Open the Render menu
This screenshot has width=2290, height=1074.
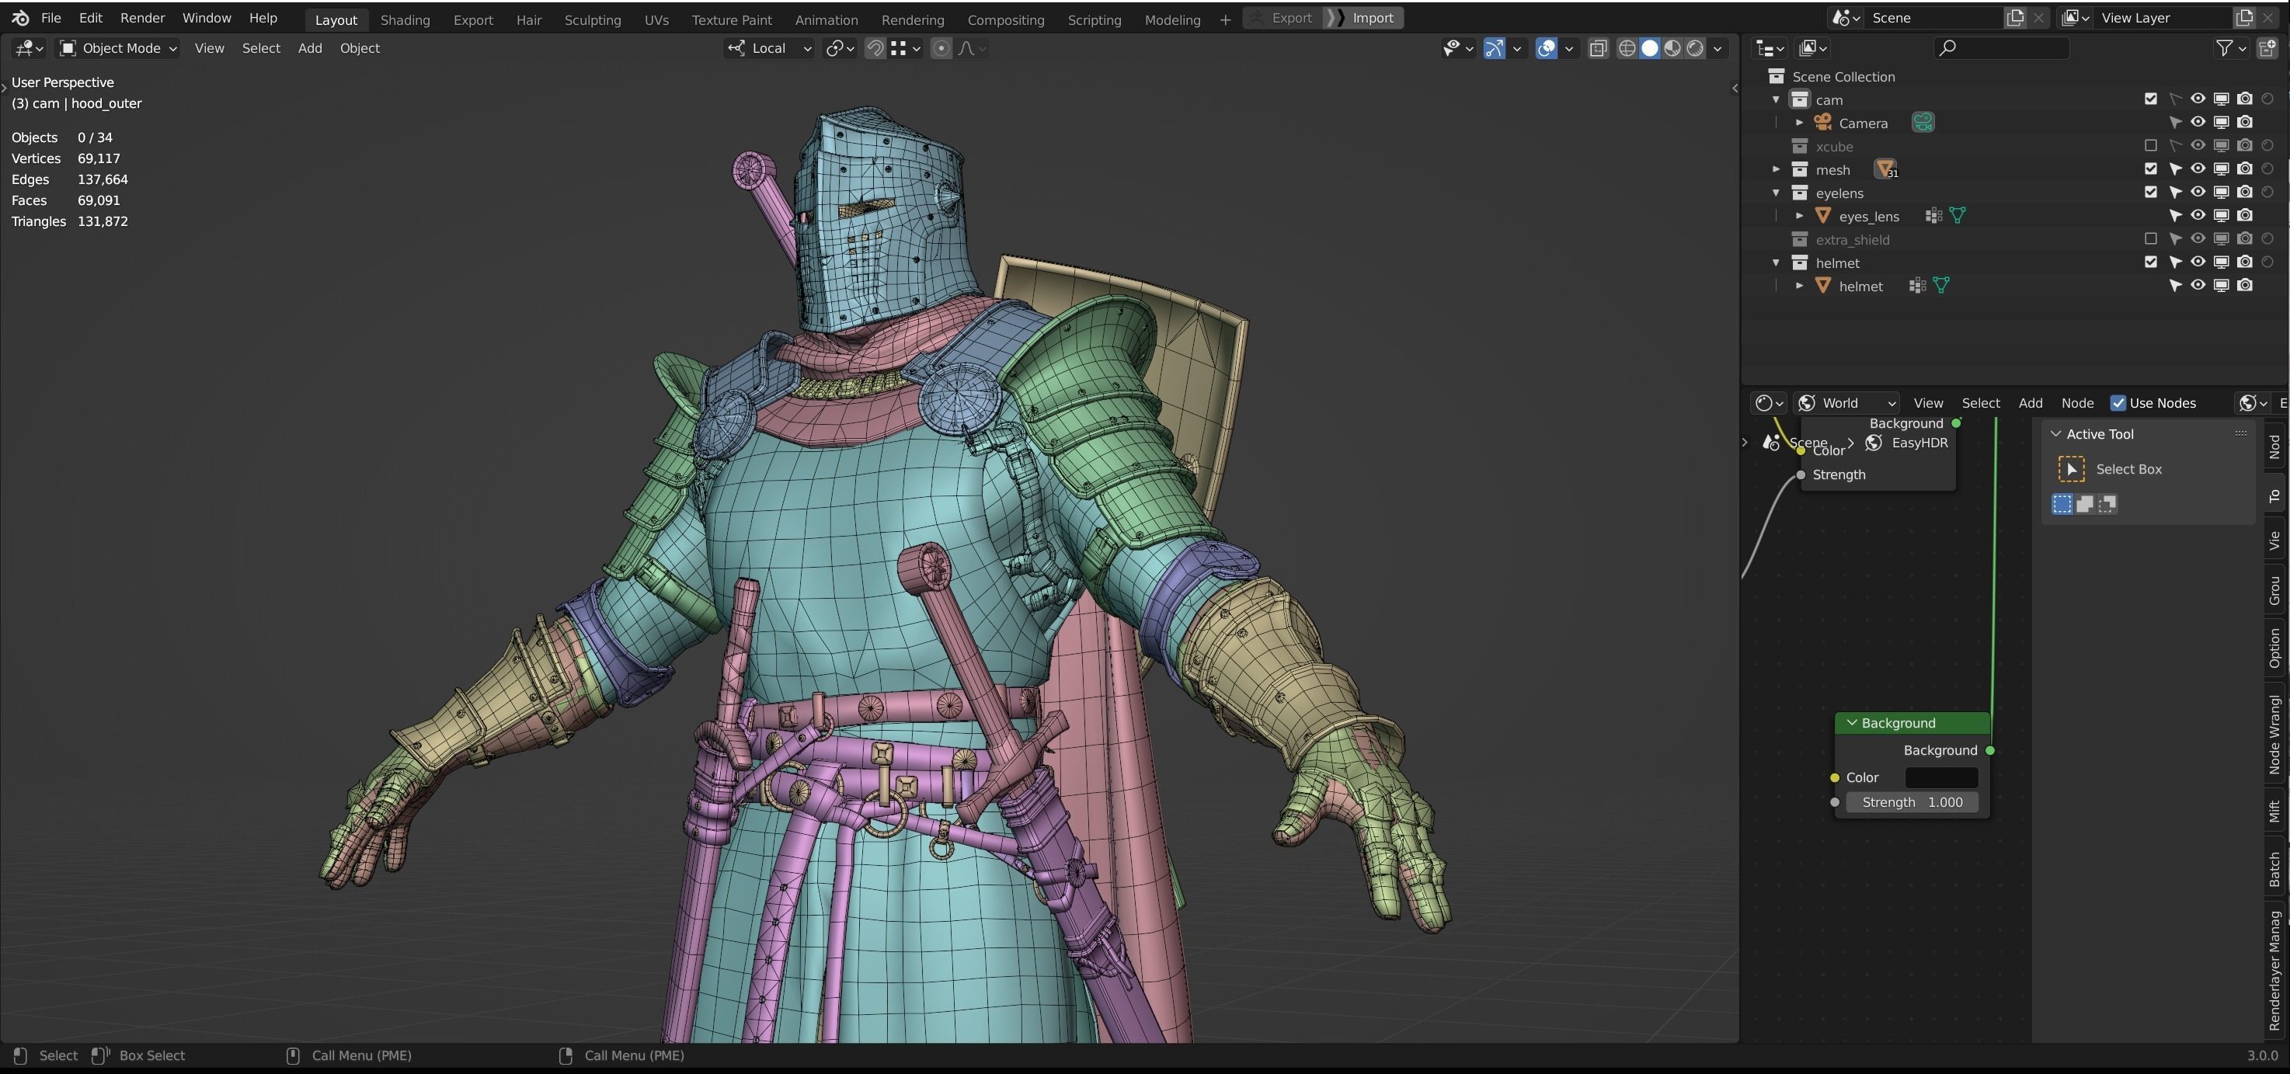coord(142,18)
